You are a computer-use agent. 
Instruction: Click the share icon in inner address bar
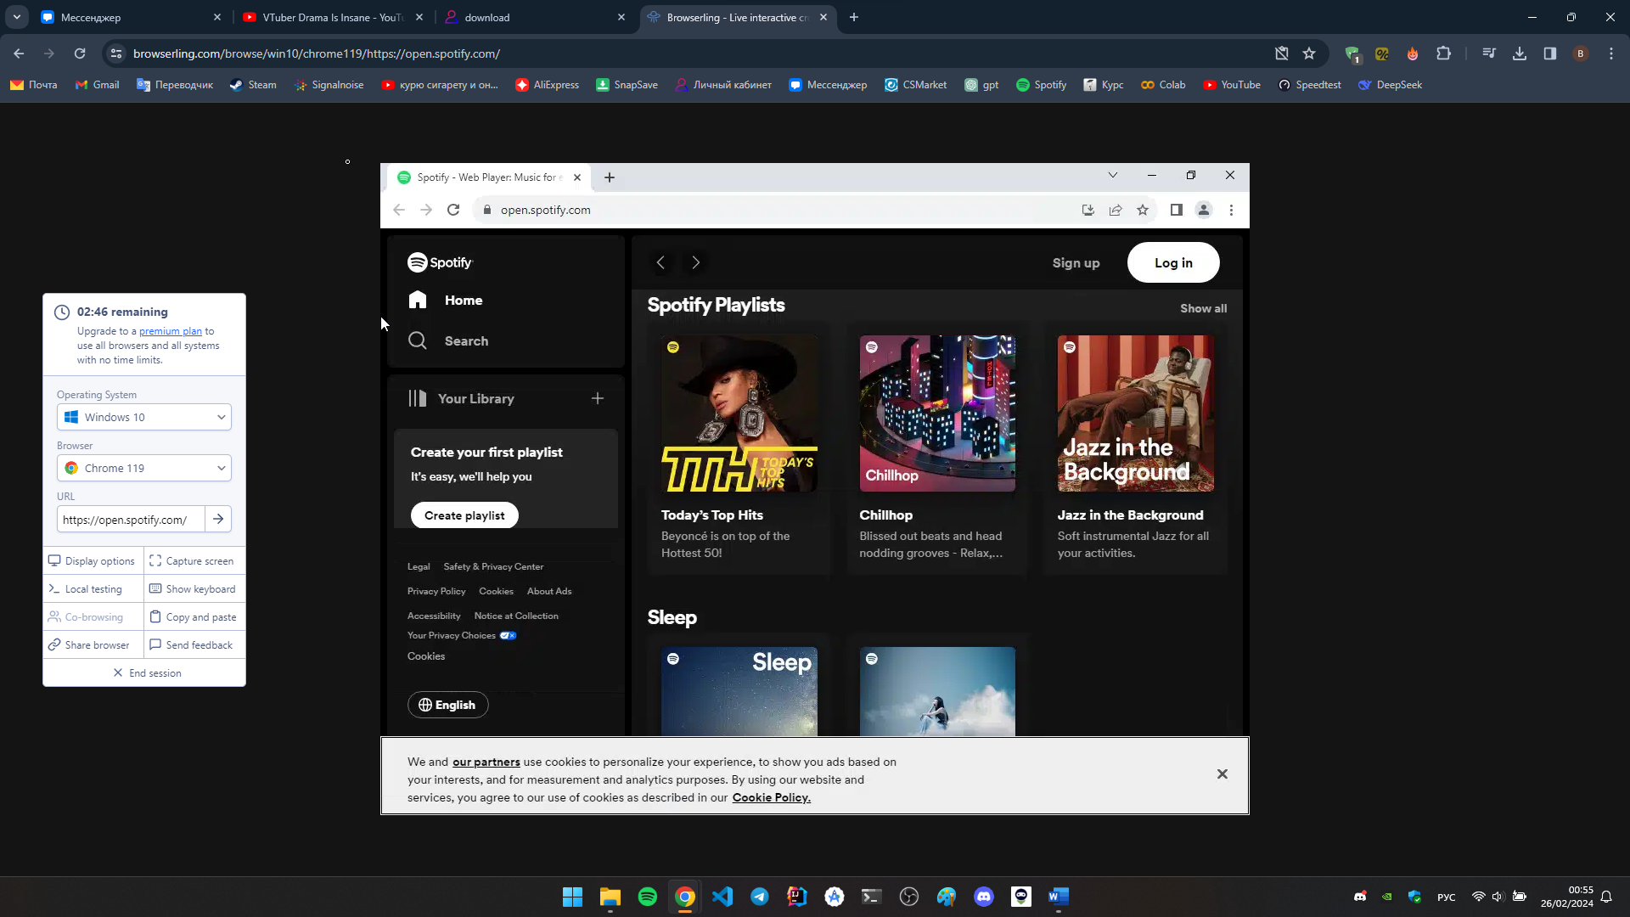tap(1116, 210)
